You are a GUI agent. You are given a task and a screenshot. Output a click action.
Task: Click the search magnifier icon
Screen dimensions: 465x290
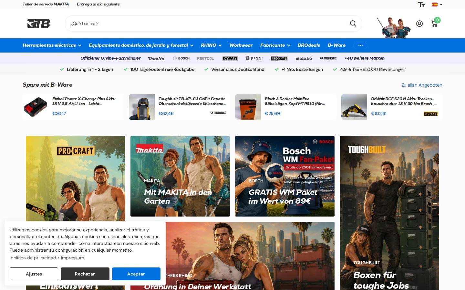pos(353,24)
